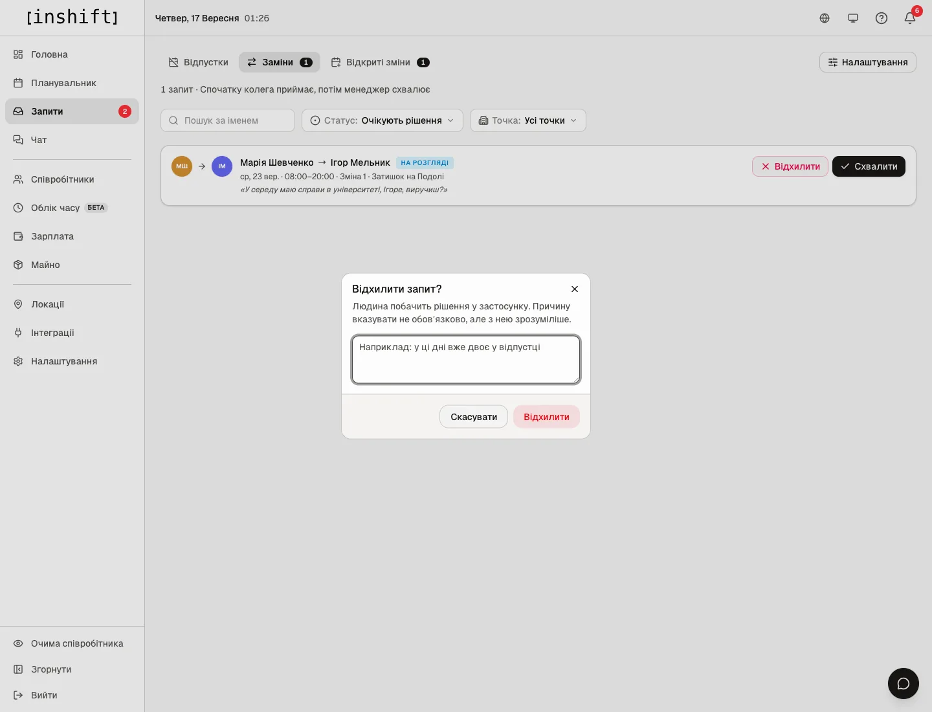Image resolution: width=932 pixels, height=712 pixels.
Task: Collapse sidebar with Згорнути
Action: click(x=72, y=669)
